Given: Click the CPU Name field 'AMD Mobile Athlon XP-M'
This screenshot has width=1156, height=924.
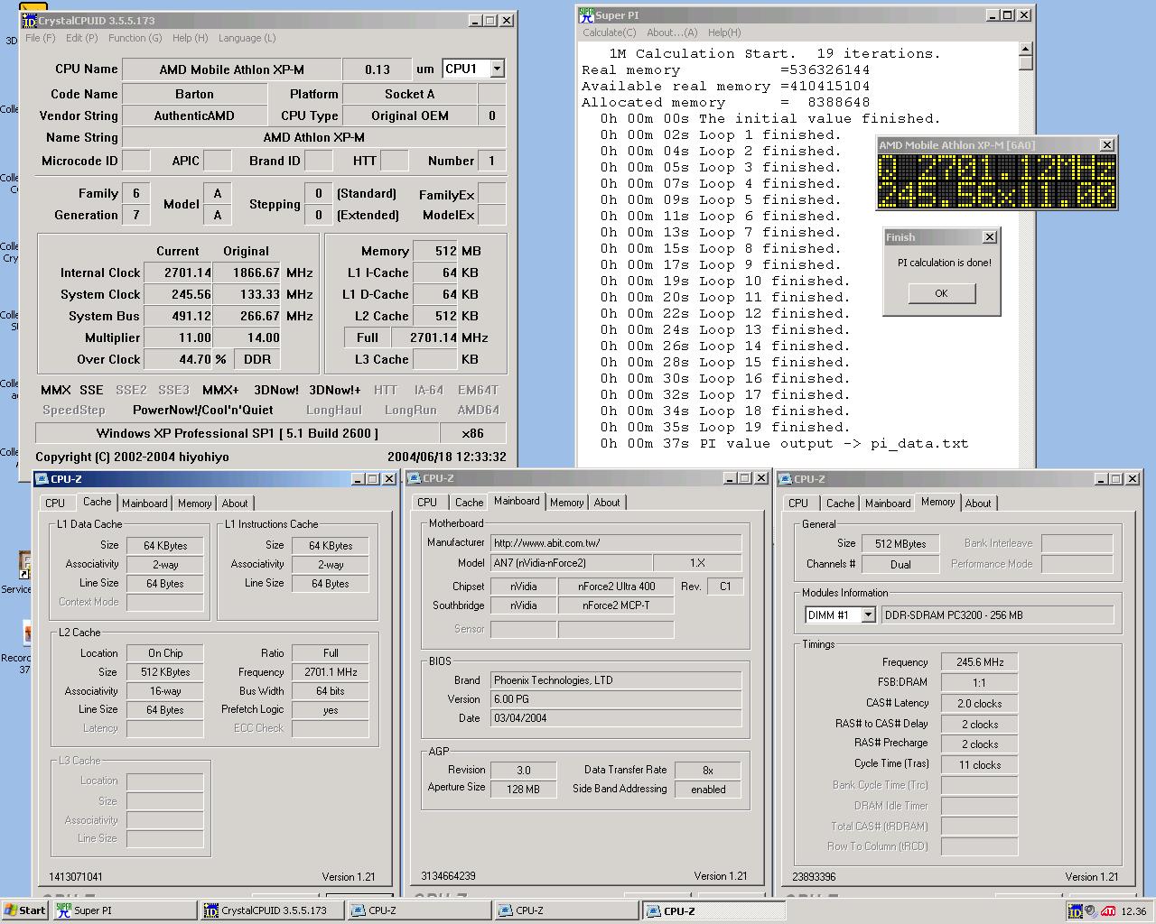Looking at the screenshot, I should (x=232, y=69).
